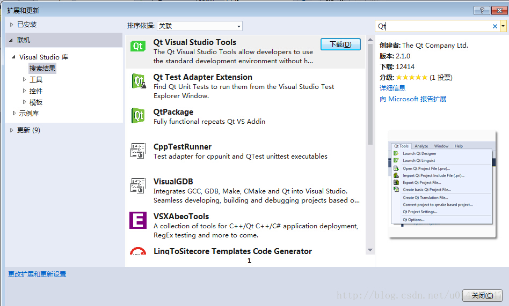Image resolution: width=509 pixels, height=306 pixels.
Task: Click the Qt Visual Studio Tools icon
Action: [137, 46]
